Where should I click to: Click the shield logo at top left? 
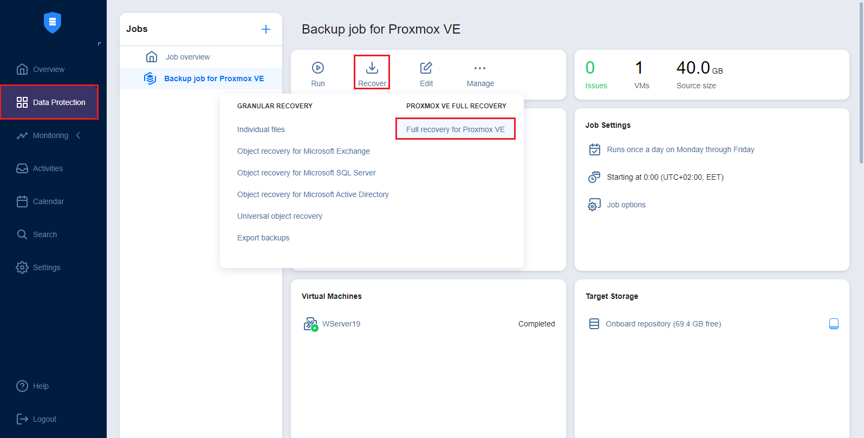tap(53, 22)
